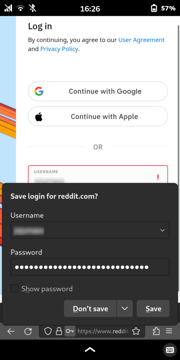This screenshot has width=180, height=360.
Task: Bookmark the page with the star icon
Action: [136, 331]
